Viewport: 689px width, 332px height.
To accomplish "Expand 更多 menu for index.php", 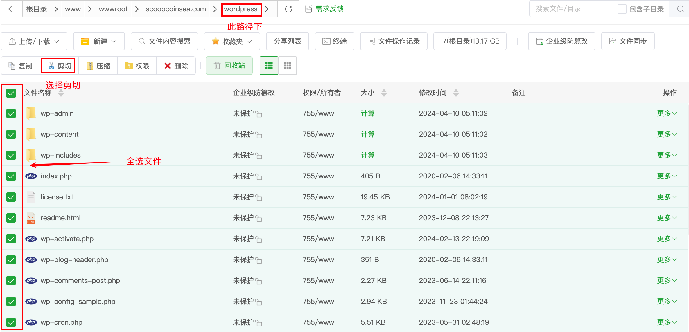I will 667,176.
